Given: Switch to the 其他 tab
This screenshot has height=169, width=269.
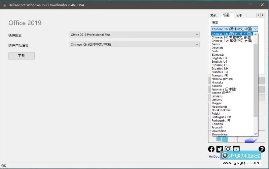Looking at the screenshot, I should point(214,15).
